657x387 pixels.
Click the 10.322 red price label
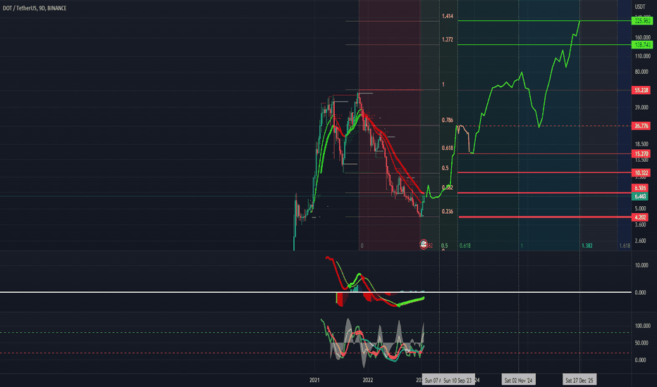pyautogui.click(x=641, y=173)
